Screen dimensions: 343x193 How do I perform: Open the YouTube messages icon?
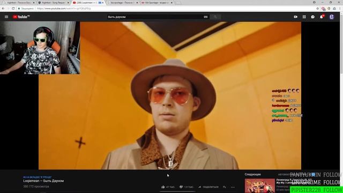[313, 17]
